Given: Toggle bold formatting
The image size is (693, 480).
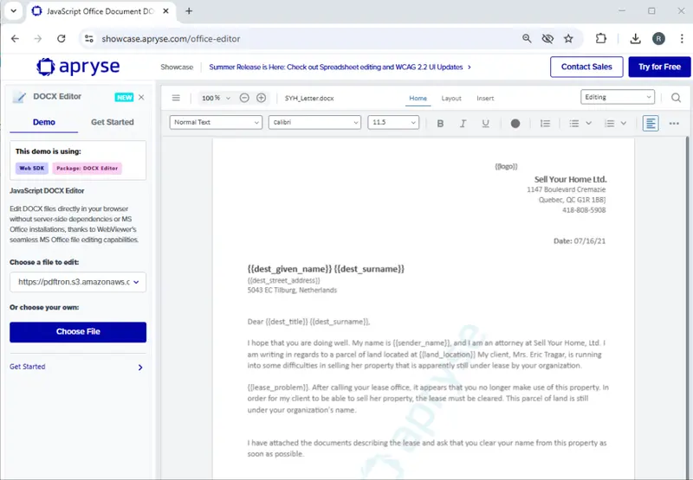Looking at the screenshot, I should pyautogui.click(x=440, y=124).
